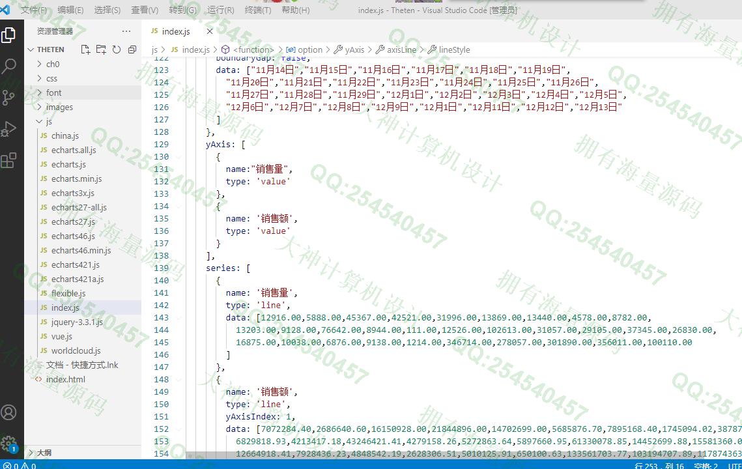This screenshot has width=742, height=469.
Task: Collapse all folders in explorer
Action: (x=132, y=50)
